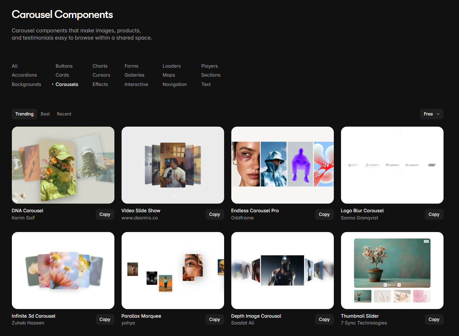Select the Trending sort tab
The width and height of the screenshot is (459, 336).
(x=24, y=114)
